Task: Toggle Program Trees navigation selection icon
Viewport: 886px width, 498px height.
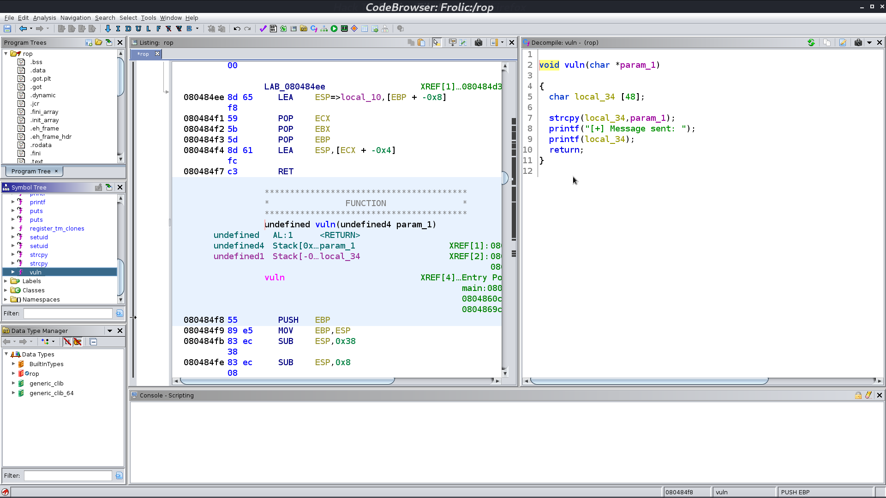Action: 109,42
